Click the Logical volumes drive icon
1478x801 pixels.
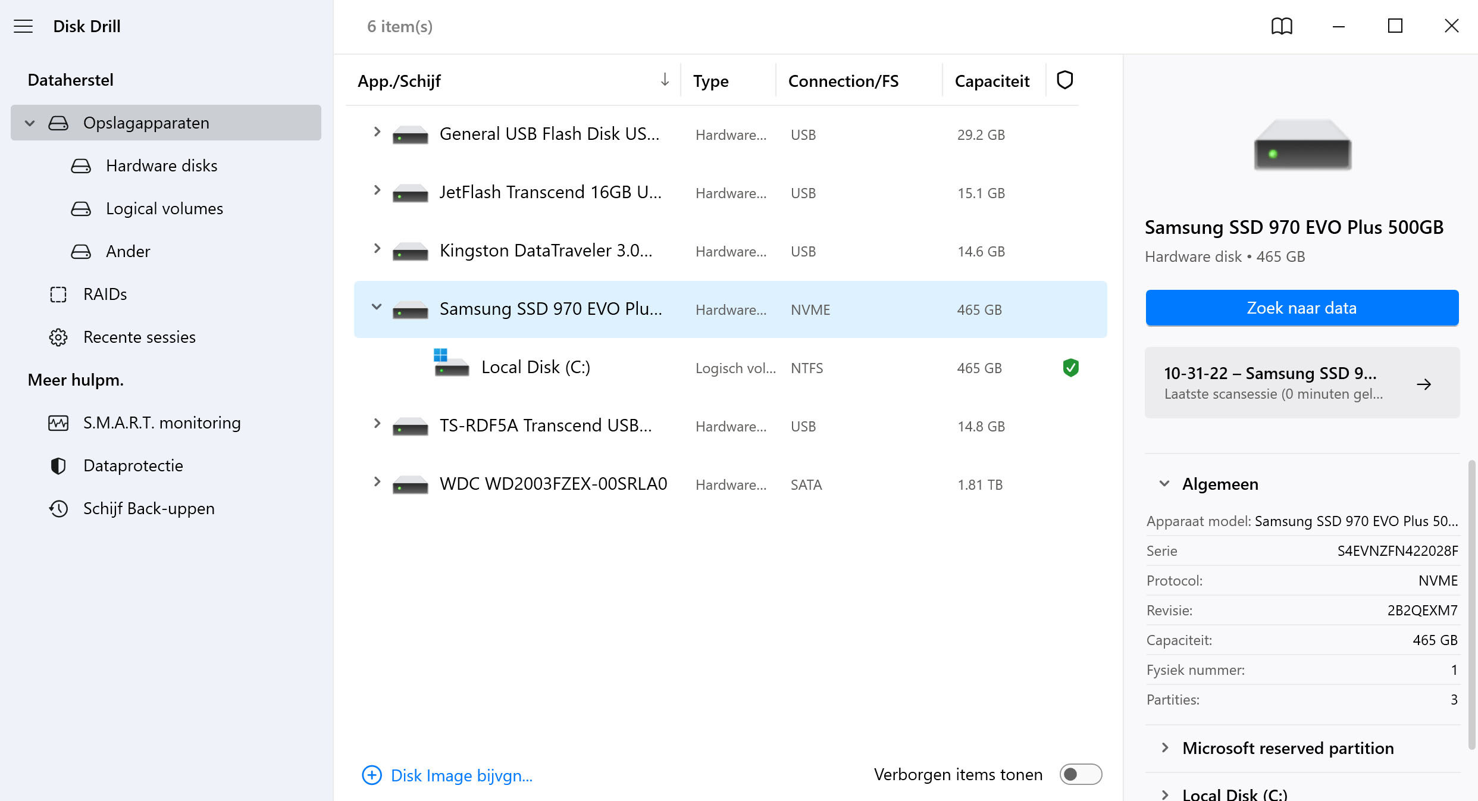[81, 209]
